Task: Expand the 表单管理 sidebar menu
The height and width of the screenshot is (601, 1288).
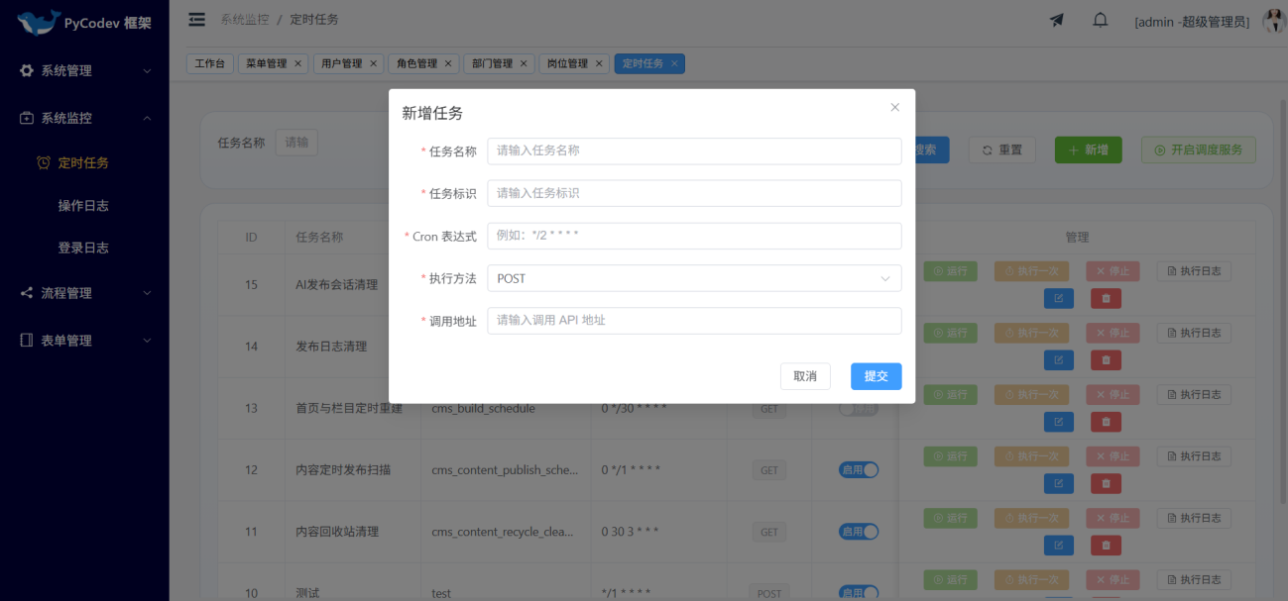Action: click(84, 341)
